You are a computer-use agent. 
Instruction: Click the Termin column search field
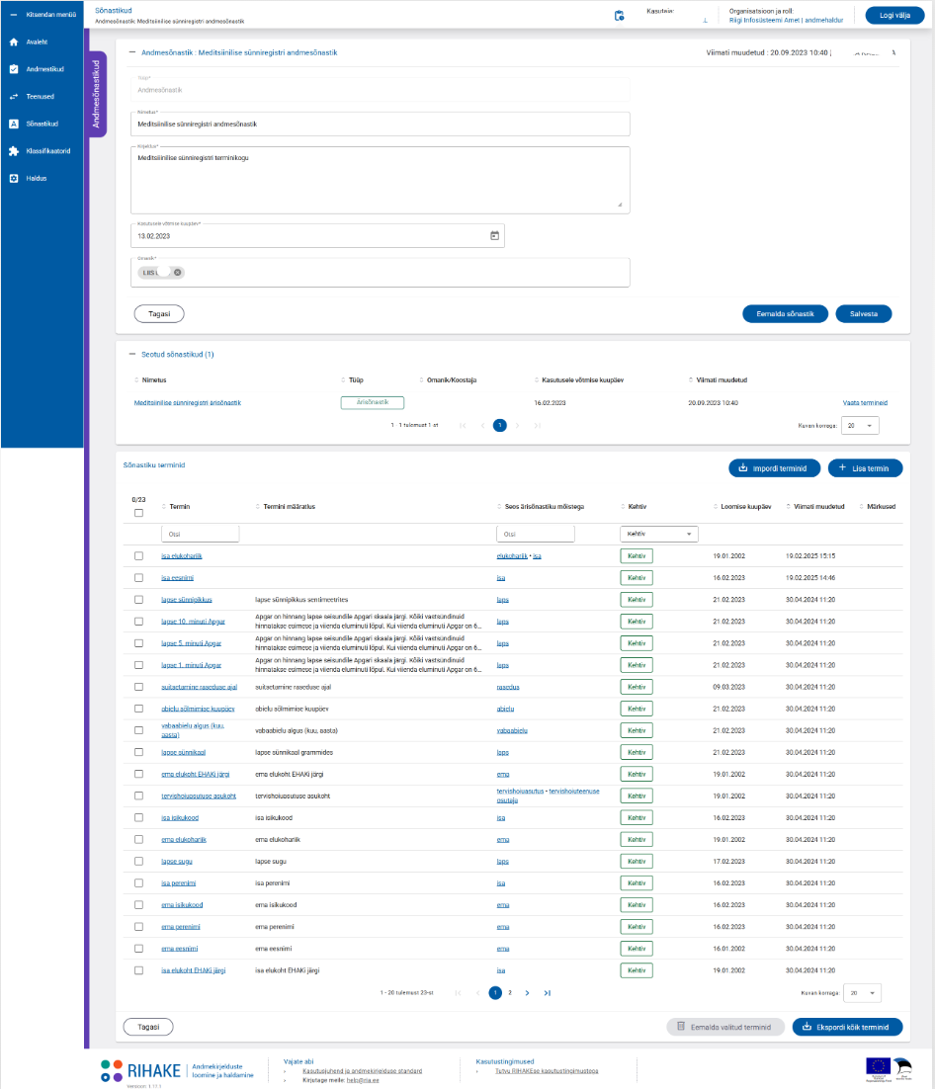coord(200,534)
